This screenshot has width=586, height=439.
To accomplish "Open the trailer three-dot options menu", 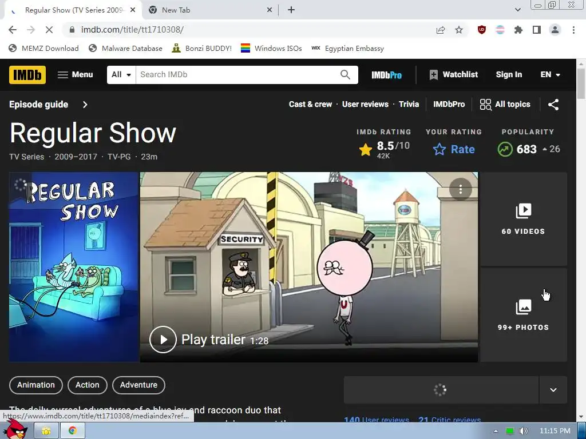I will 461,190.
